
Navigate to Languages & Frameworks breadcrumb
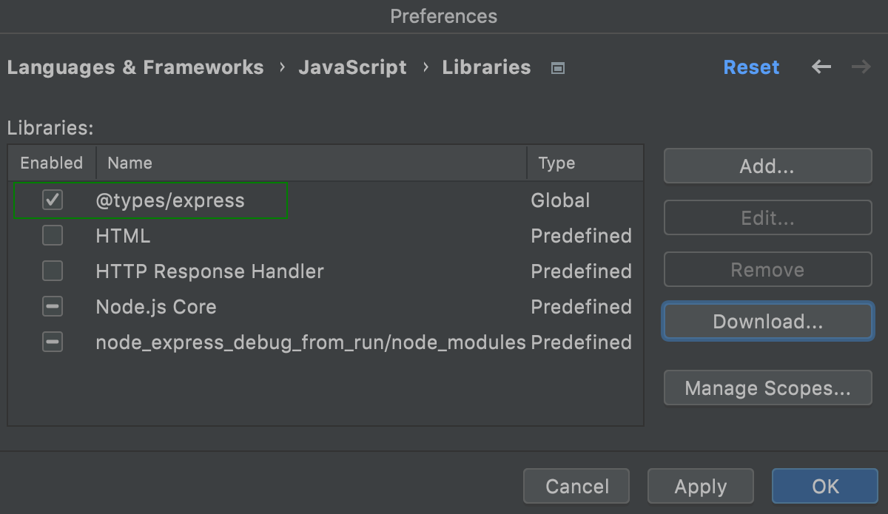135,67
